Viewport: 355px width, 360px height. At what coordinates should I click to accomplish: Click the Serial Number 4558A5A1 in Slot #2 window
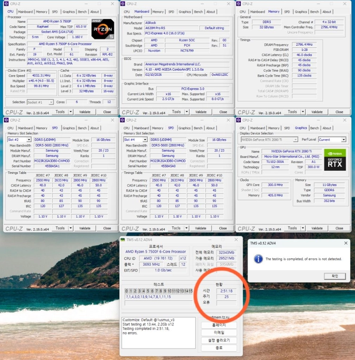(52, 166)
